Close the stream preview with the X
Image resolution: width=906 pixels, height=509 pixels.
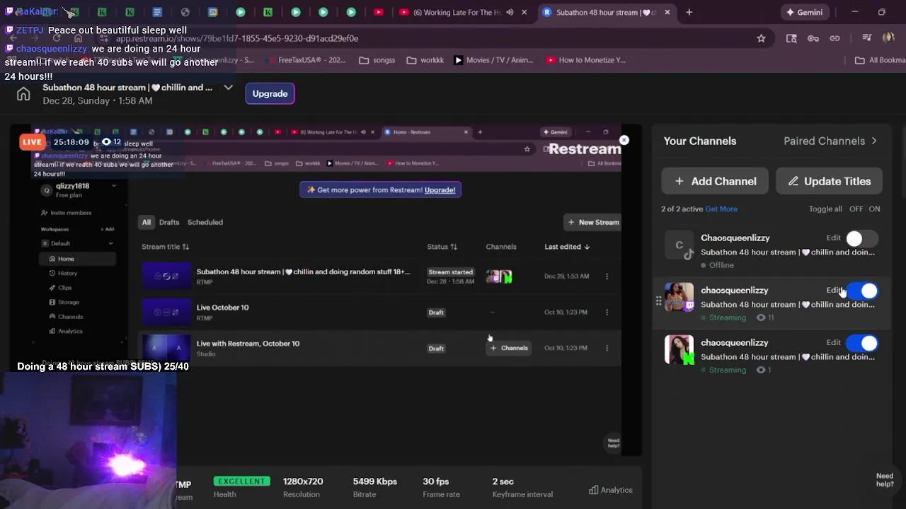(x=624, y=140)
